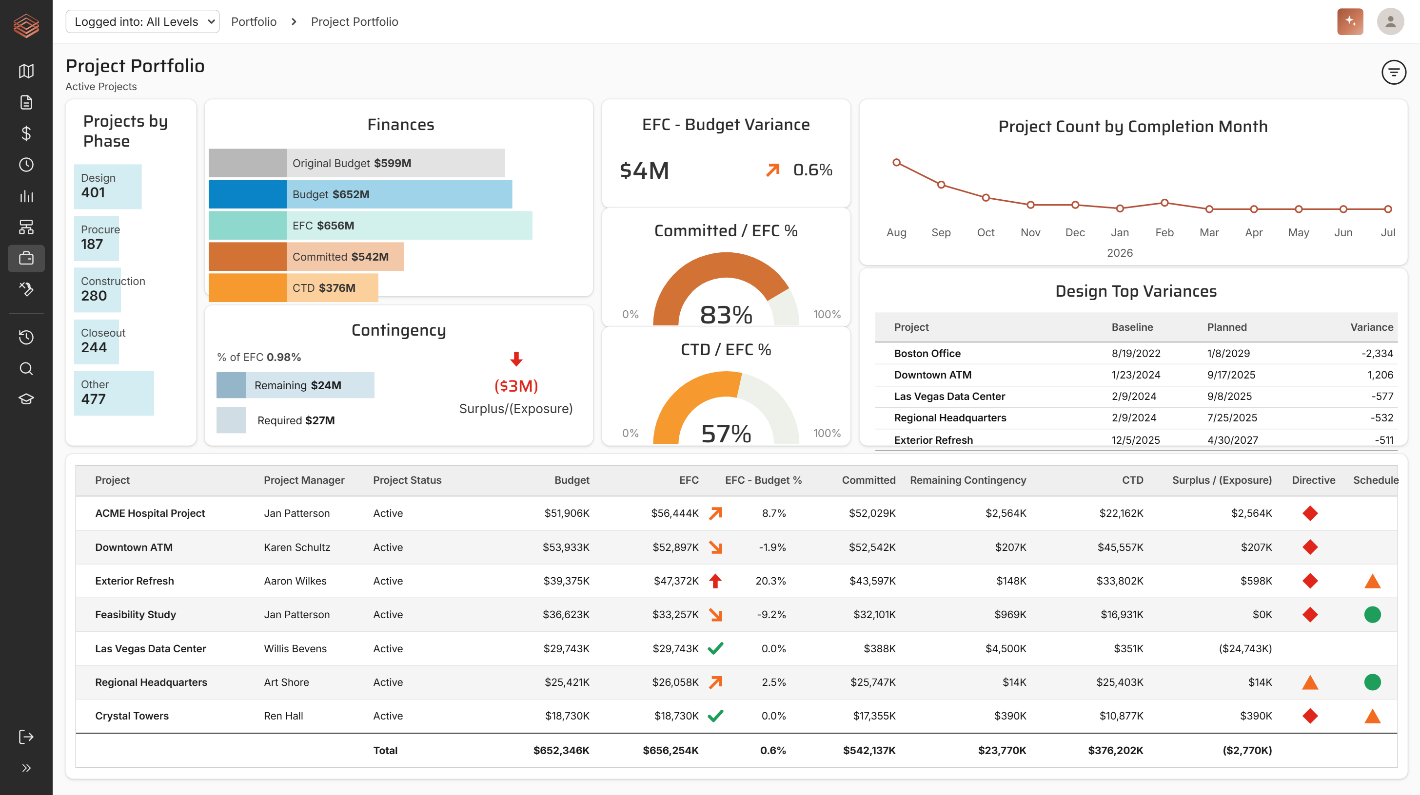This screenshot has width=1420, height=795.
Task: Open the design tools icon in sidebar
Action: [x=26, y=289]
